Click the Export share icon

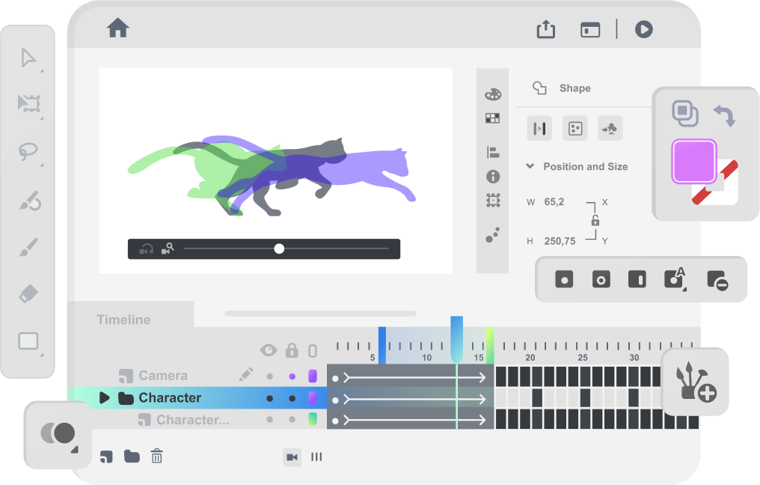pyautogui.click(x=546, y=29)
